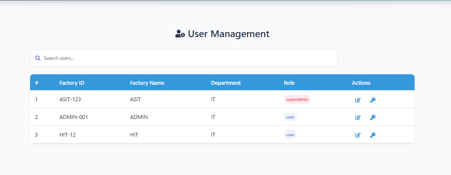The image size is (451, 175).
Task: Click the IT department cell for ASIT-123
Action: point(213,100)
